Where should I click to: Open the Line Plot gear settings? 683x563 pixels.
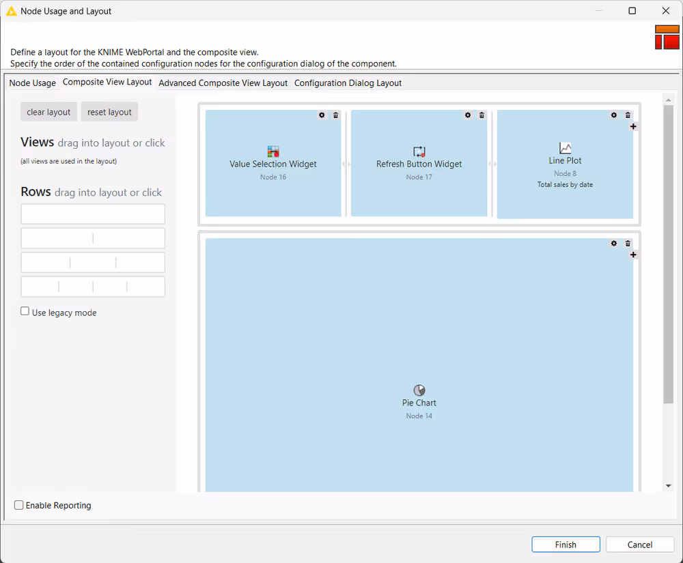(x=613, y=115)
